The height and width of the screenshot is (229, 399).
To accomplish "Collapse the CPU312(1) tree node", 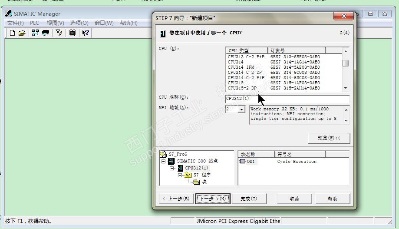I will click(172, 168).
